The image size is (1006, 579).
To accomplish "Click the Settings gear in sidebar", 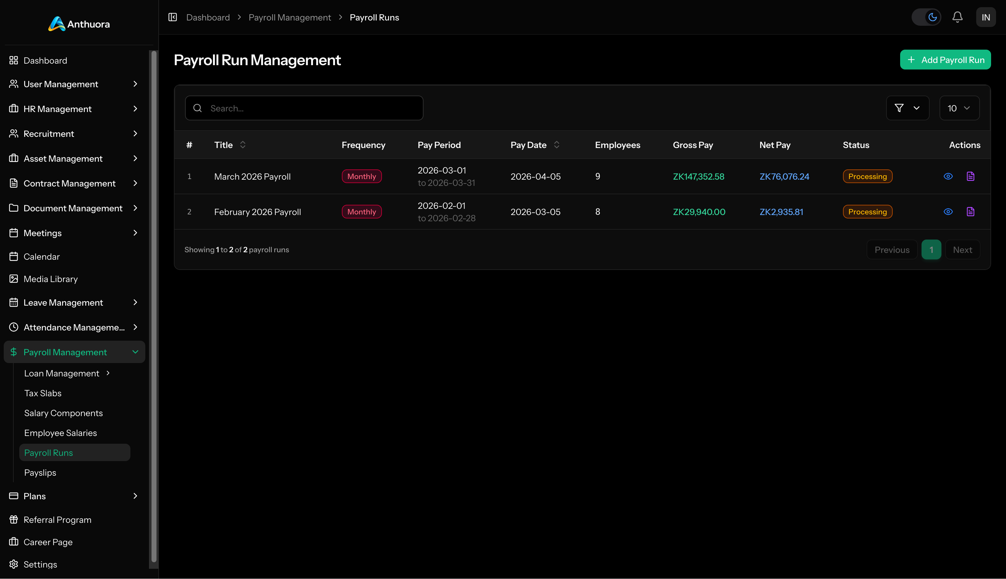I will pos(14,564).
